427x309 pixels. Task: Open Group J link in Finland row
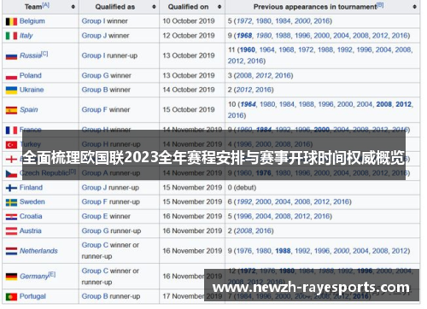94,188
